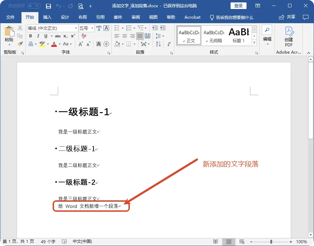The image size is (314, 246).
Task: Click the Show/Hide paragraph marks icon
Action: 169,44
